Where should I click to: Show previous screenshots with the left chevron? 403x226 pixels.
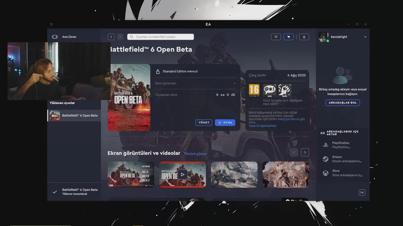(x=294, y=153)
